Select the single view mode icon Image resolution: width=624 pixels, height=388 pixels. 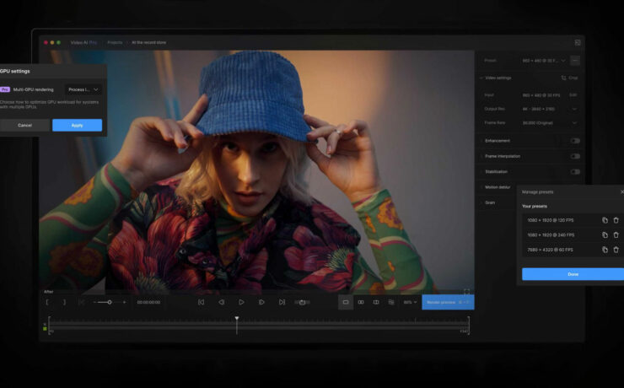[x=346, y=302]
